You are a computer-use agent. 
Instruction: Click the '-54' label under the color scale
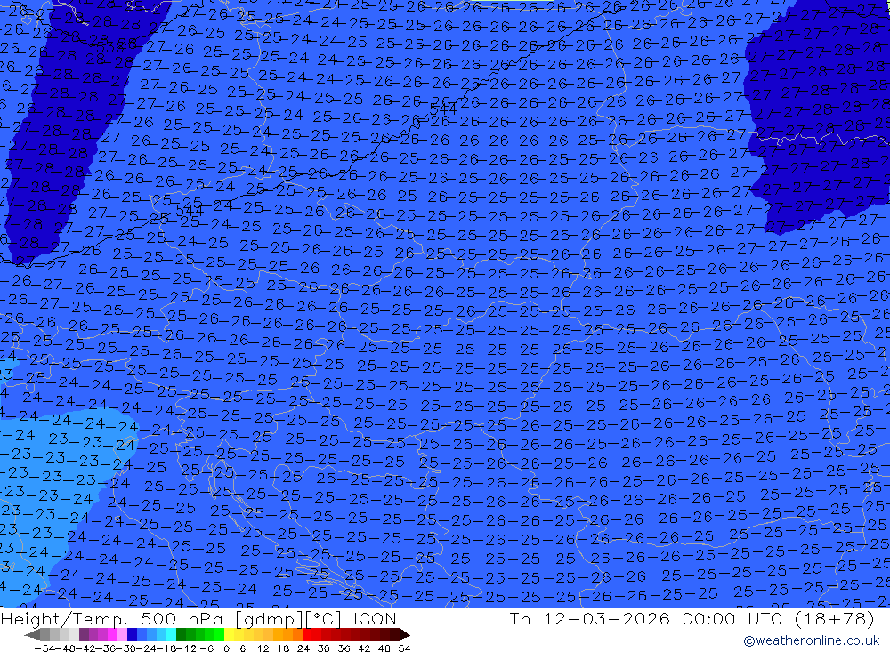[45, 648]
